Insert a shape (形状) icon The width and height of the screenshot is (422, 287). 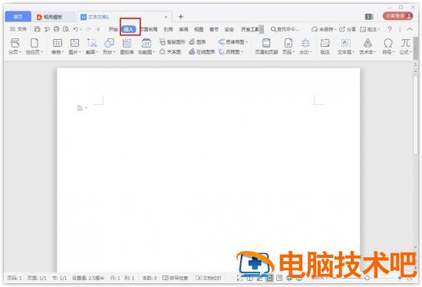coord(109,43)
